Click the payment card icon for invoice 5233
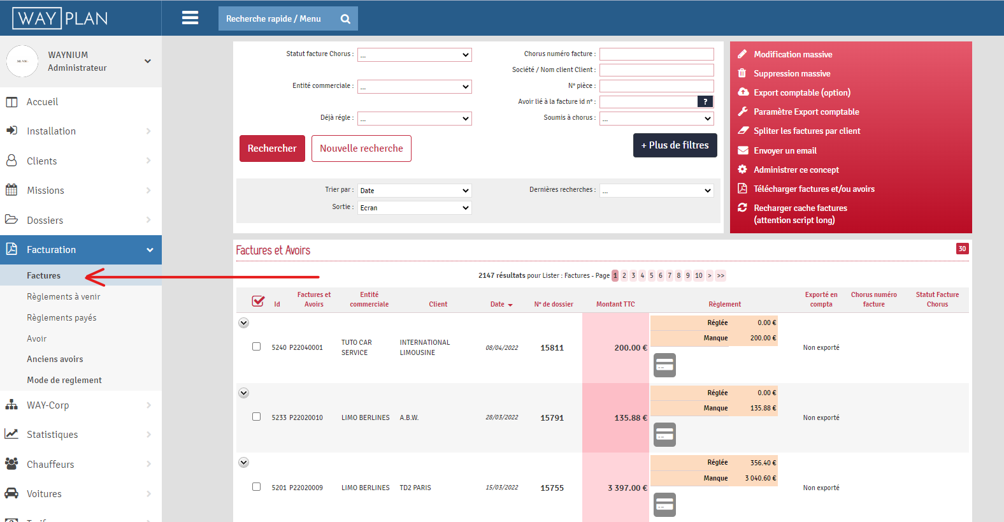1004x522 pixels. pyautogui.click(x=664, y=435)
